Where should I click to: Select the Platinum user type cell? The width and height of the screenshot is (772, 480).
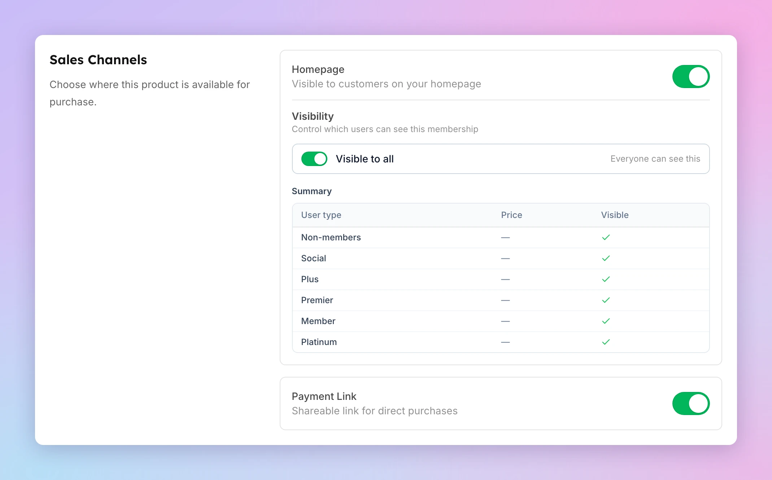pos(319,342)
